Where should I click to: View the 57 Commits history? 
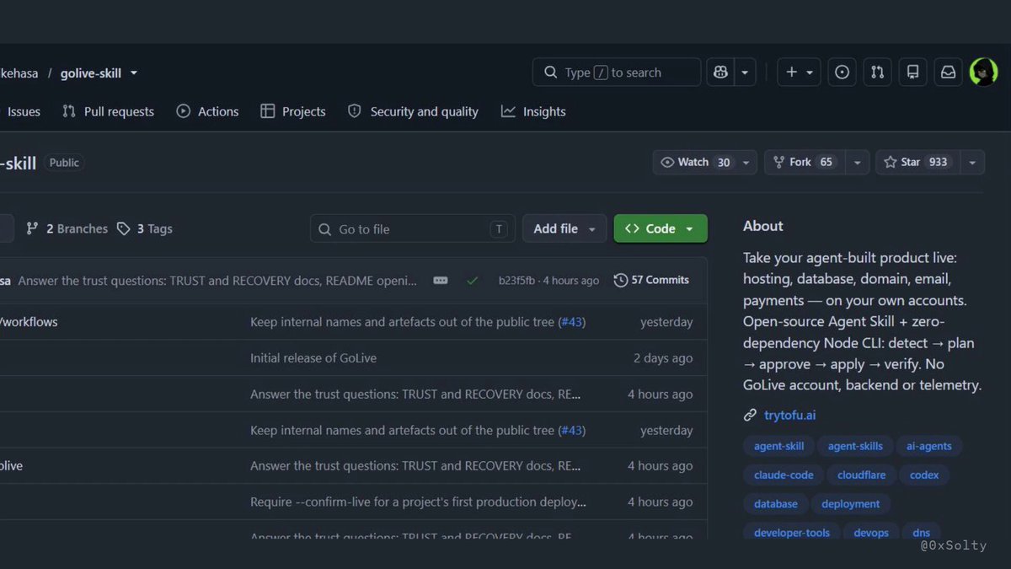click(x=651, y=280)
